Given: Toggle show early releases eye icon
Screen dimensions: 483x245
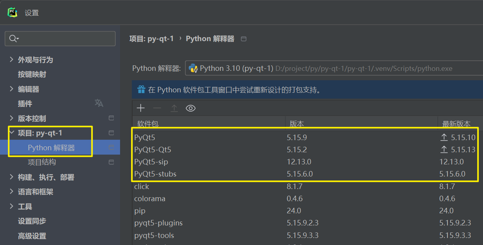Looking at the screenshot, I should pos(190,108).
